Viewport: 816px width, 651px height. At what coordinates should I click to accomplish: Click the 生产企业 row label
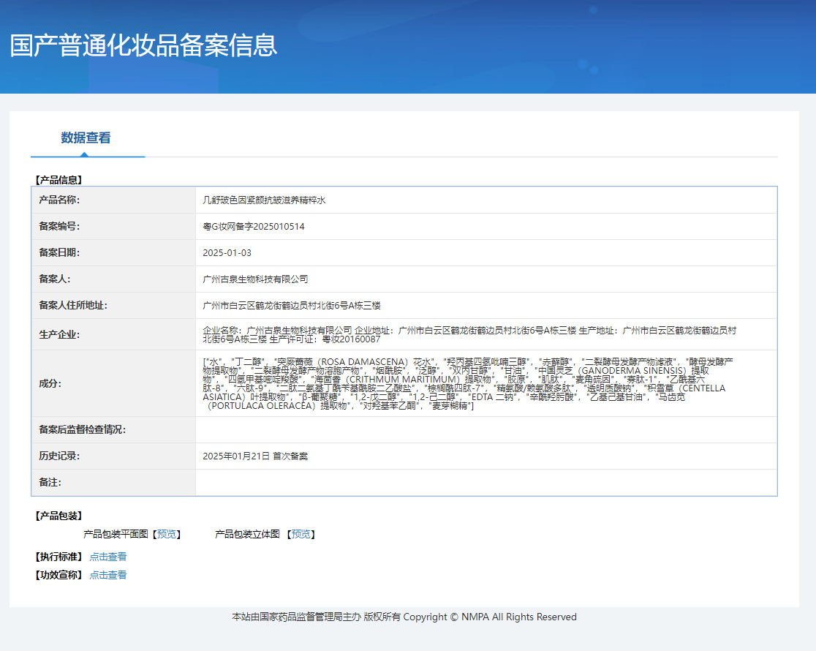(59, 335)
